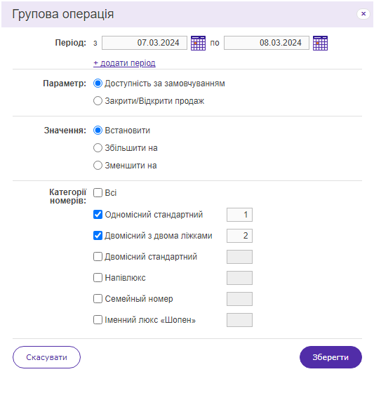
Task: Select 'Закрити/Відкрити продаж' radio option
Action: [98, 101]
